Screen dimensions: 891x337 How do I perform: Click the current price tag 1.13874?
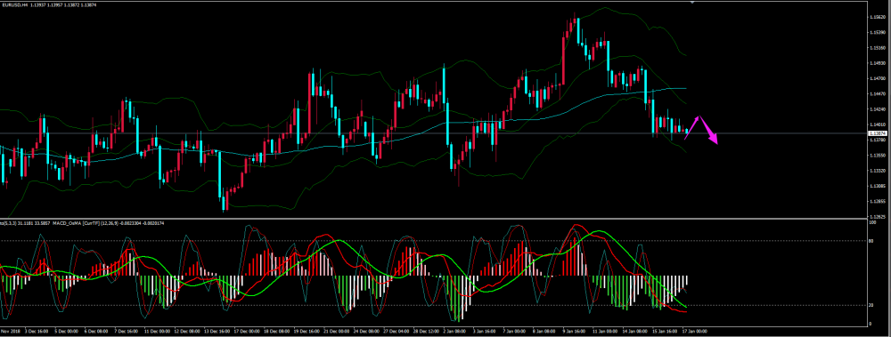click(x=879, y=133)
